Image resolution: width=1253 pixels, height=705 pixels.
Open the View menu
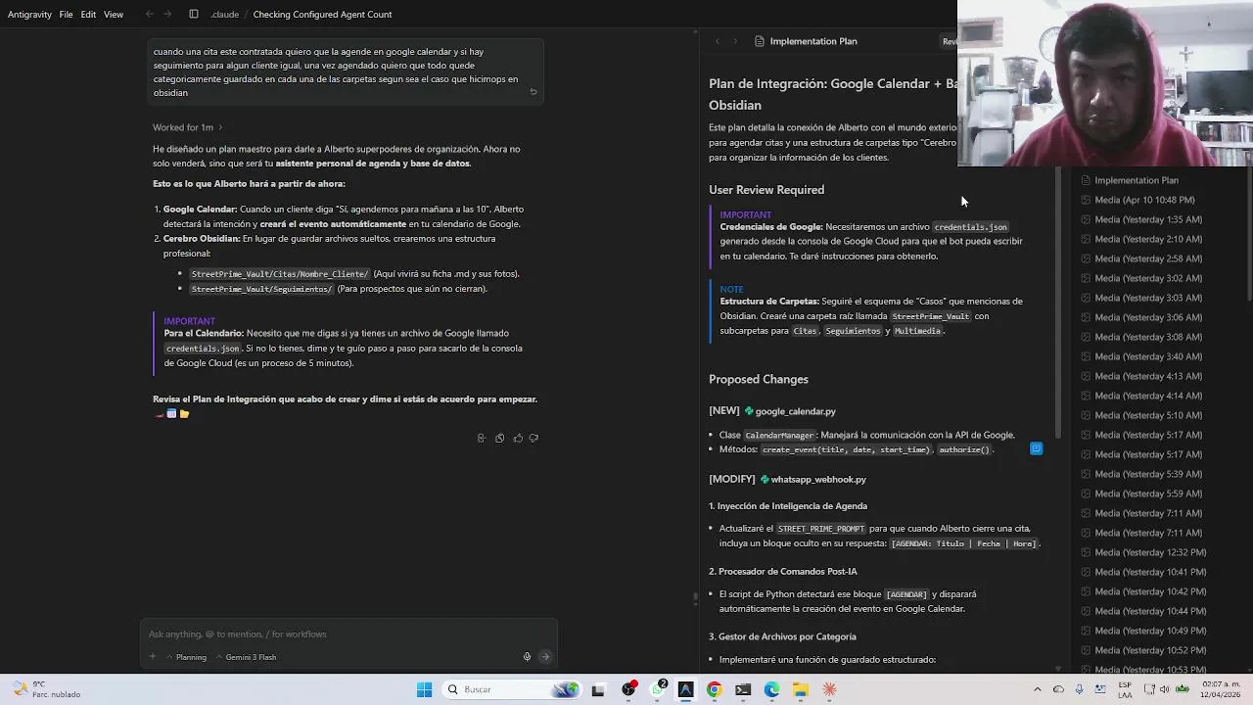[114, 15]
